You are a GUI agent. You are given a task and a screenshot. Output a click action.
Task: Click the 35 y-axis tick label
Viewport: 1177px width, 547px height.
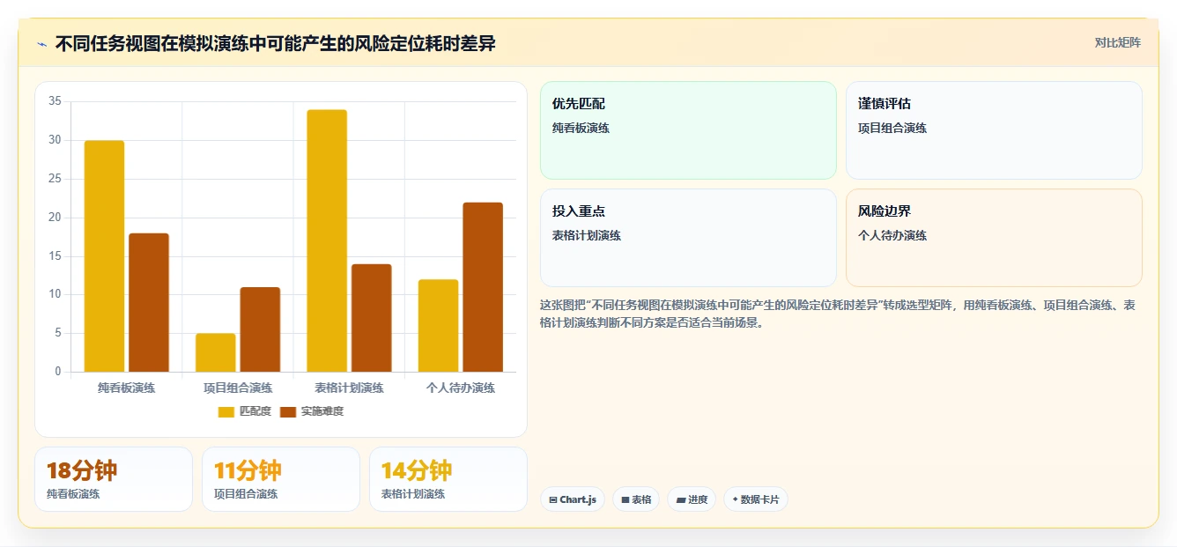coord(55,101)
